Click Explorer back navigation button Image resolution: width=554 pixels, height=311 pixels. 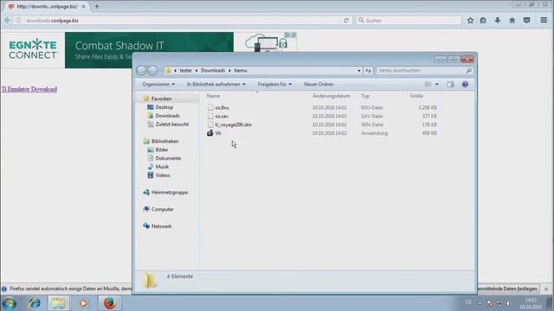(x=141, y=71)
